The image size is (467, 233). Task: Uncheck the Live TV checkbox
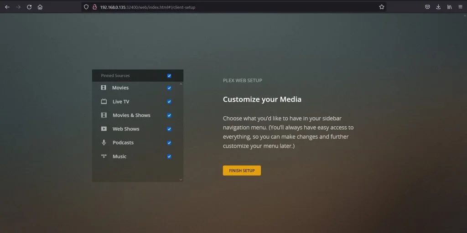(169, 102)
